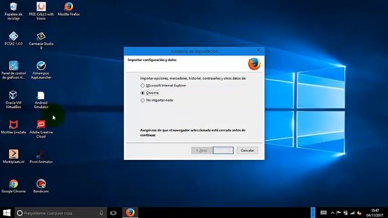Open Bandicam desktop shortcut
Screen dimensions: 388x218
pos(41,186)
